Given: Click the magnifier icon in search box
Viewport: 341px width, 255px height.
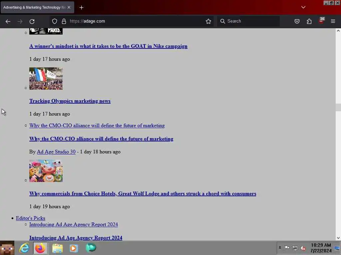Looking at the screenshot, I should pos(222,21).
